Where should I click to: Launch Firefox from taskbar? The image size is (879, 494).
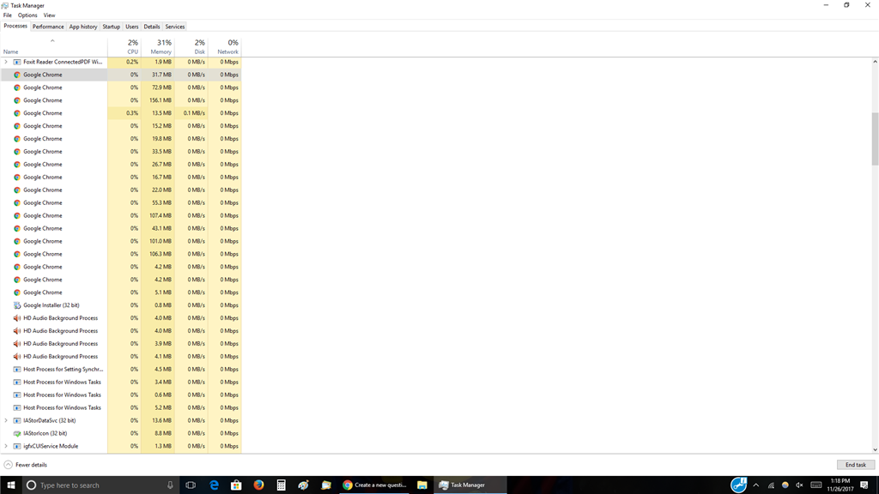(258, 485)
